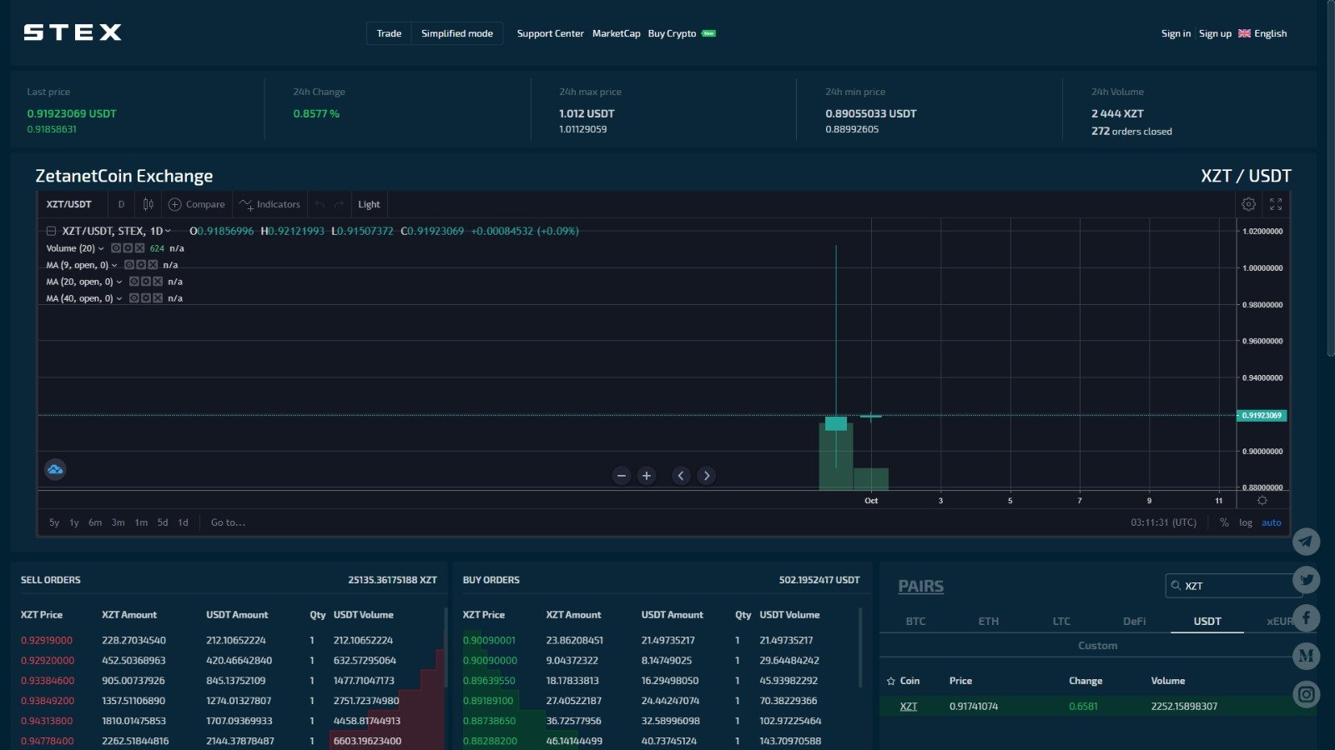Screen dimensions: 1335x750
Task: Select the ETH pairs tab
Action: pos(988,621)
